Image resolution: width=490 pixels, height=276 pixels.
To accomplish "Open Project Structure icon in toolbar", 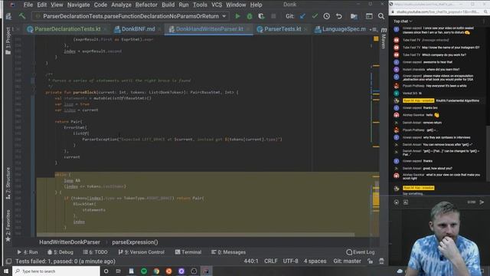I will [354, 16].
